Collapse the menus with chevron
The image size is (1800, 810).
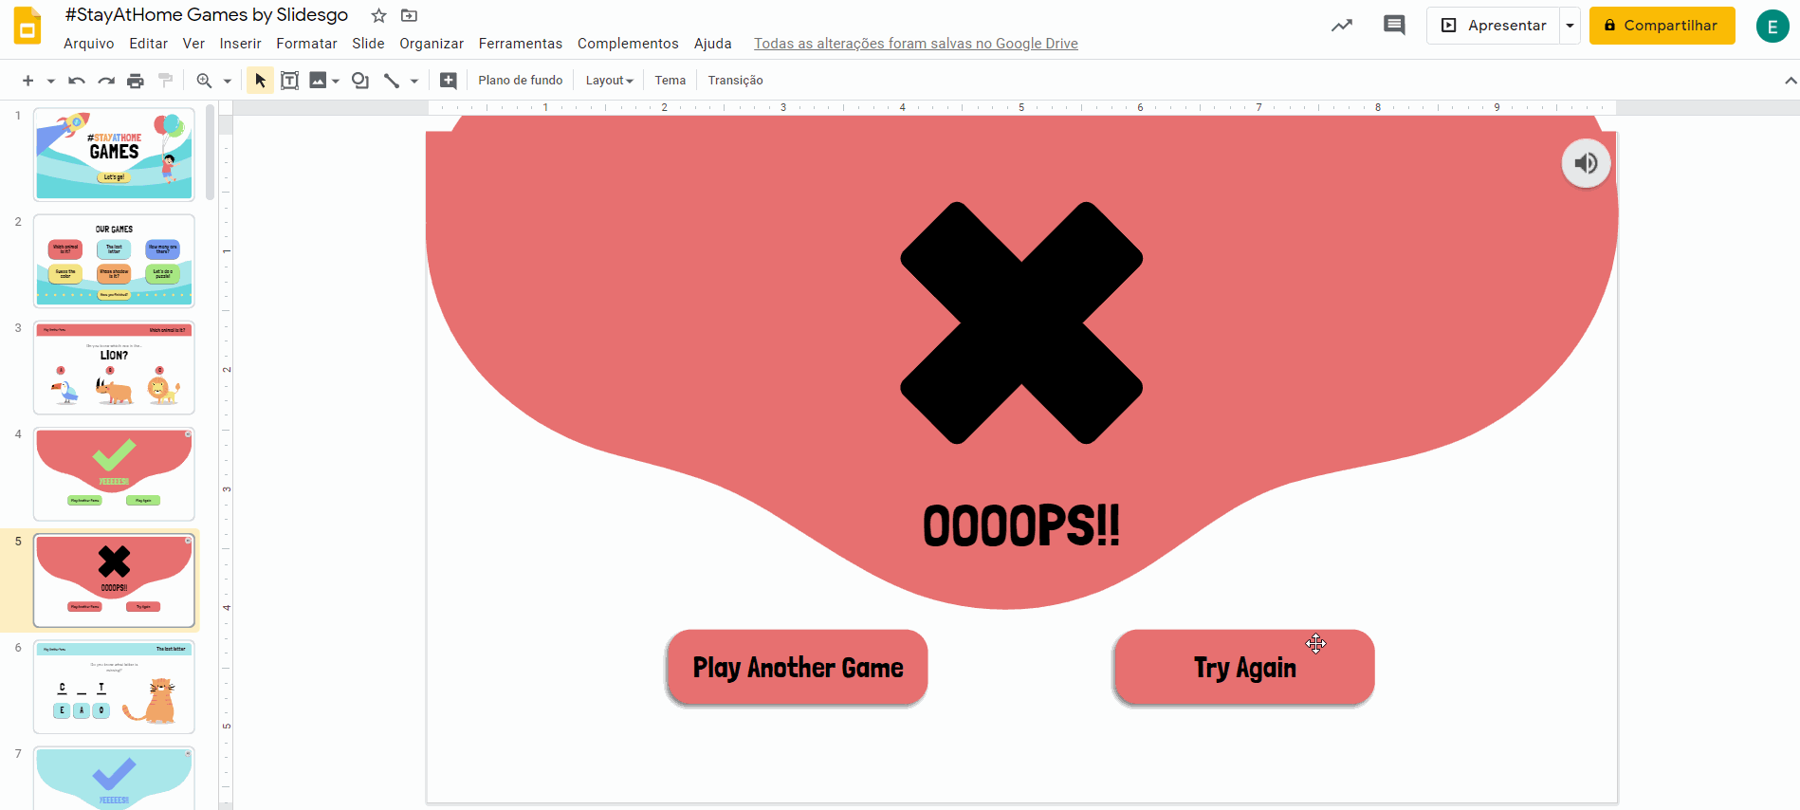pos(1790,81)
